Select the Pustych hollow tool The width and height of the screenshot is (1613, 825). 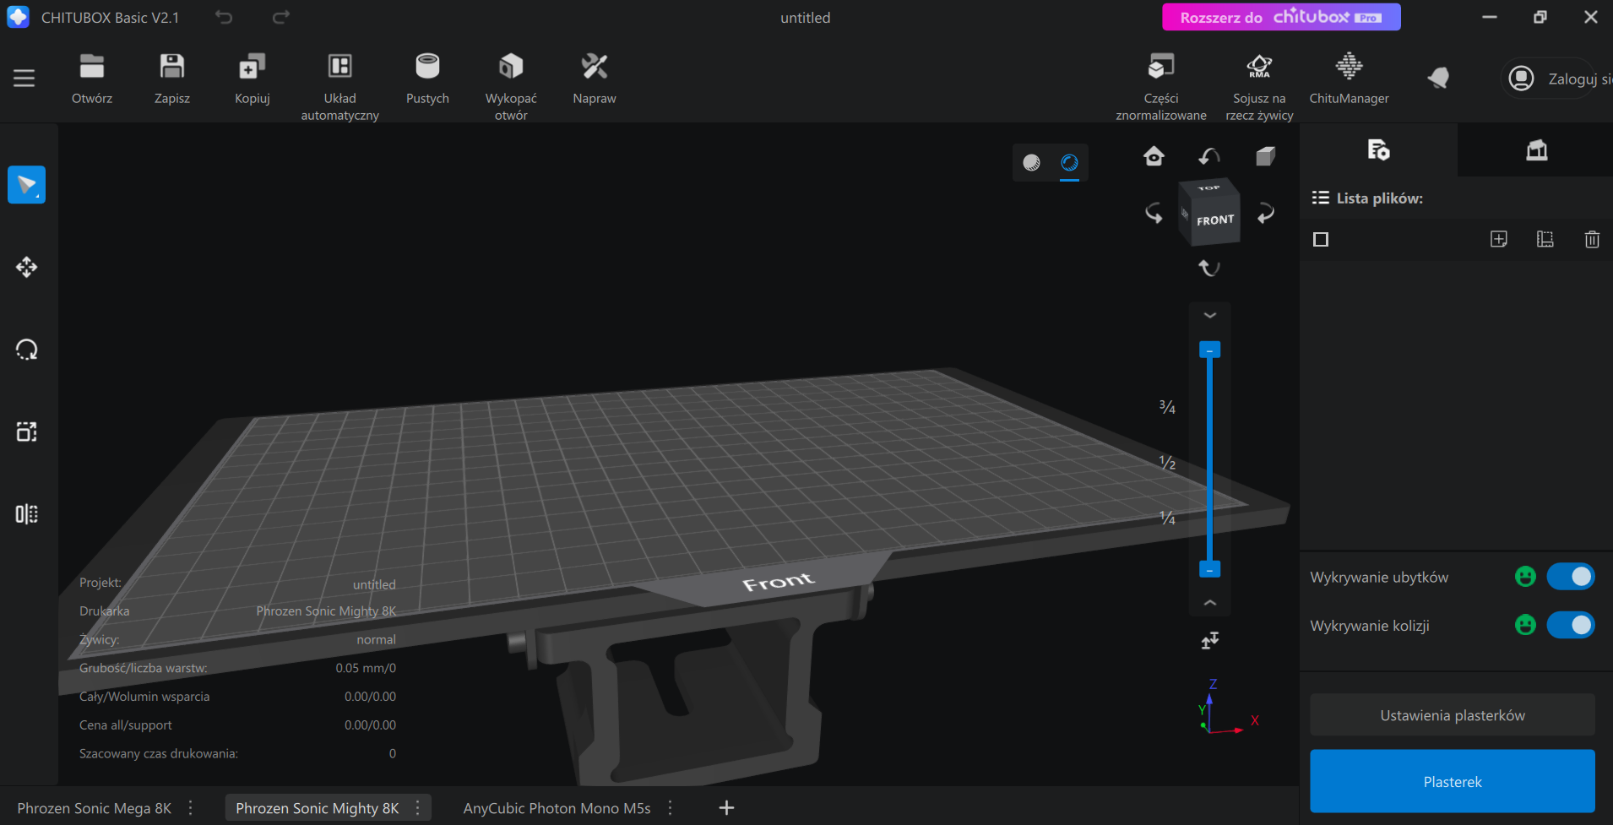[427, 79]
